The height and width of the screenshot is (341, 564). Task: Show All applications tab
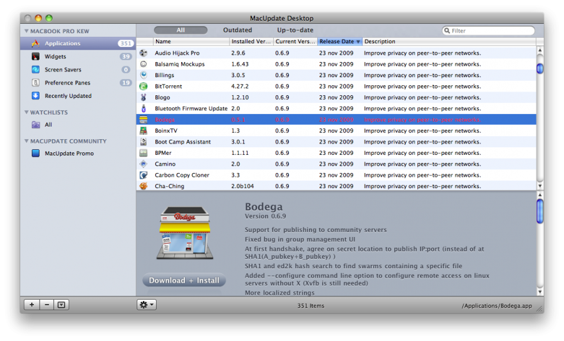coord(180,30)
